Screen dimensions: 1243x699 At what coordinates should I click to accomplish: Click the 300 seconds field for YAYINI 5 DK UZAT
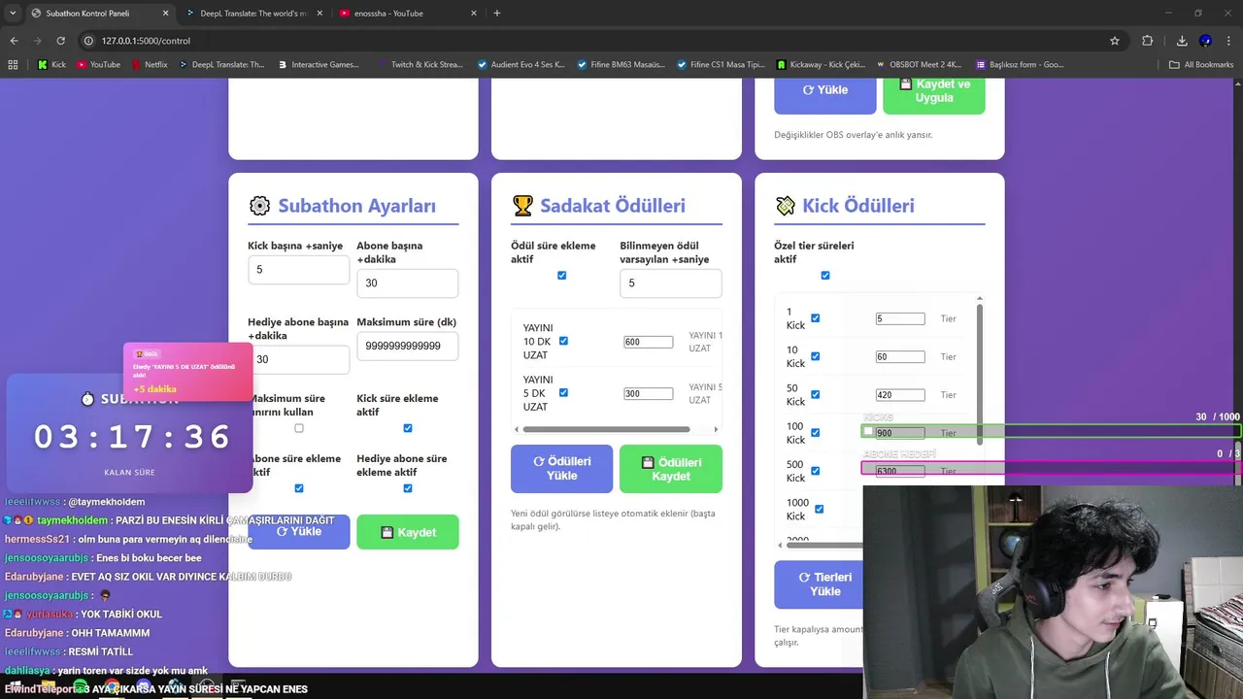[x=649, y=393]
